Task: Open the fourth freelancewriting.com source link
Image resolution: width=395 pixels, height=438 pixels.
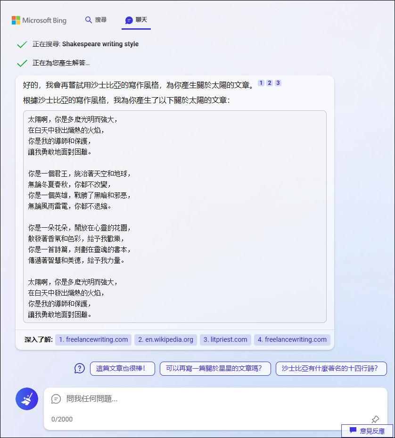Action: (292, 339)
